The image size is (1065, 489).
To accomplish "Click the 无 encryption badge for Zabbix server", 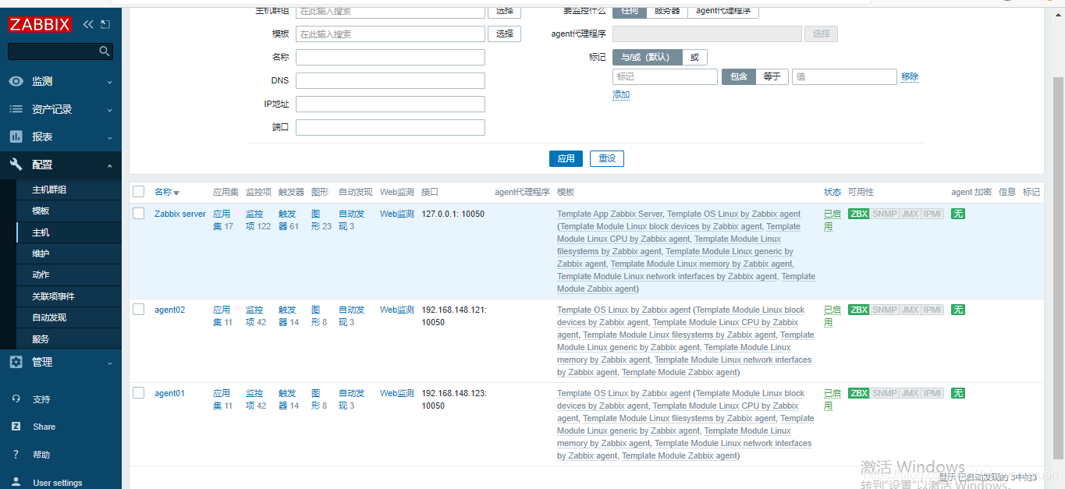I will 958,214.
